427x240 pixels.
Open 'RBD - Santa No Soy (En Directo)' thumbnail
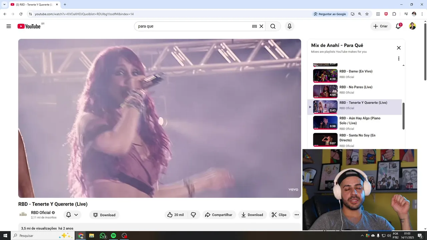coord(325,140)
